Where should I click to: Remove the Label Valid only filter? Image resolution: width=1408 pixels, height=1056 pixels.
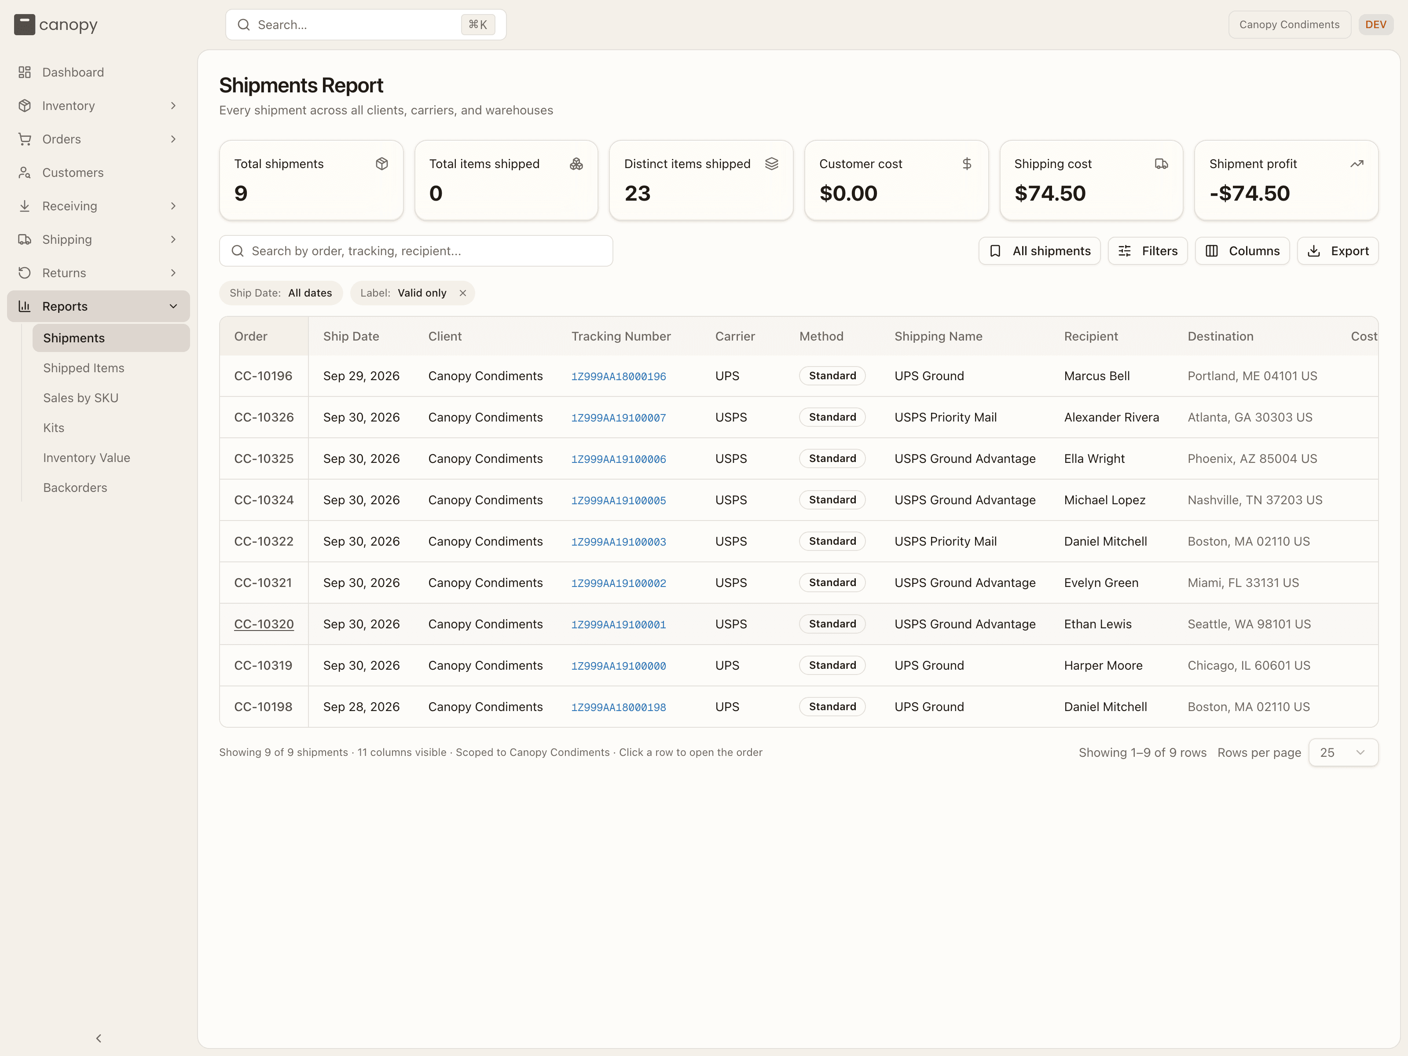pos(463,293)
